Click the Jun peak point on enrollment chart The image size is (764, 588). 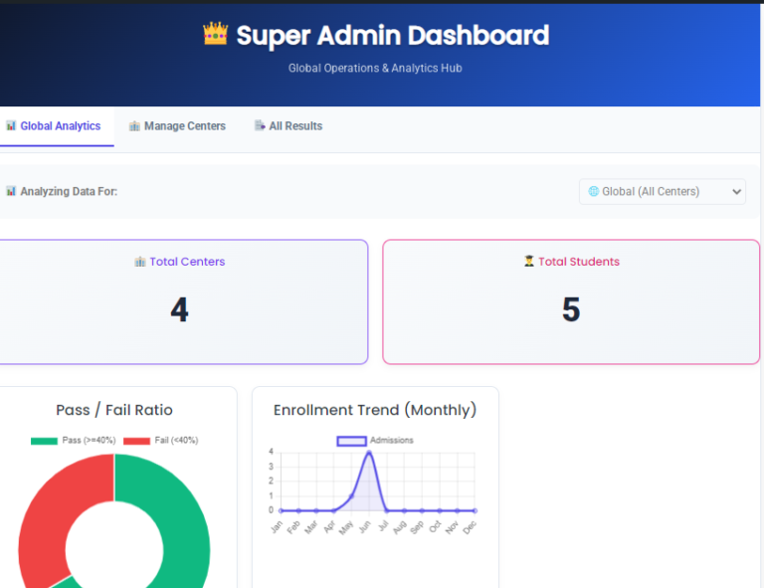click(369, 453)
